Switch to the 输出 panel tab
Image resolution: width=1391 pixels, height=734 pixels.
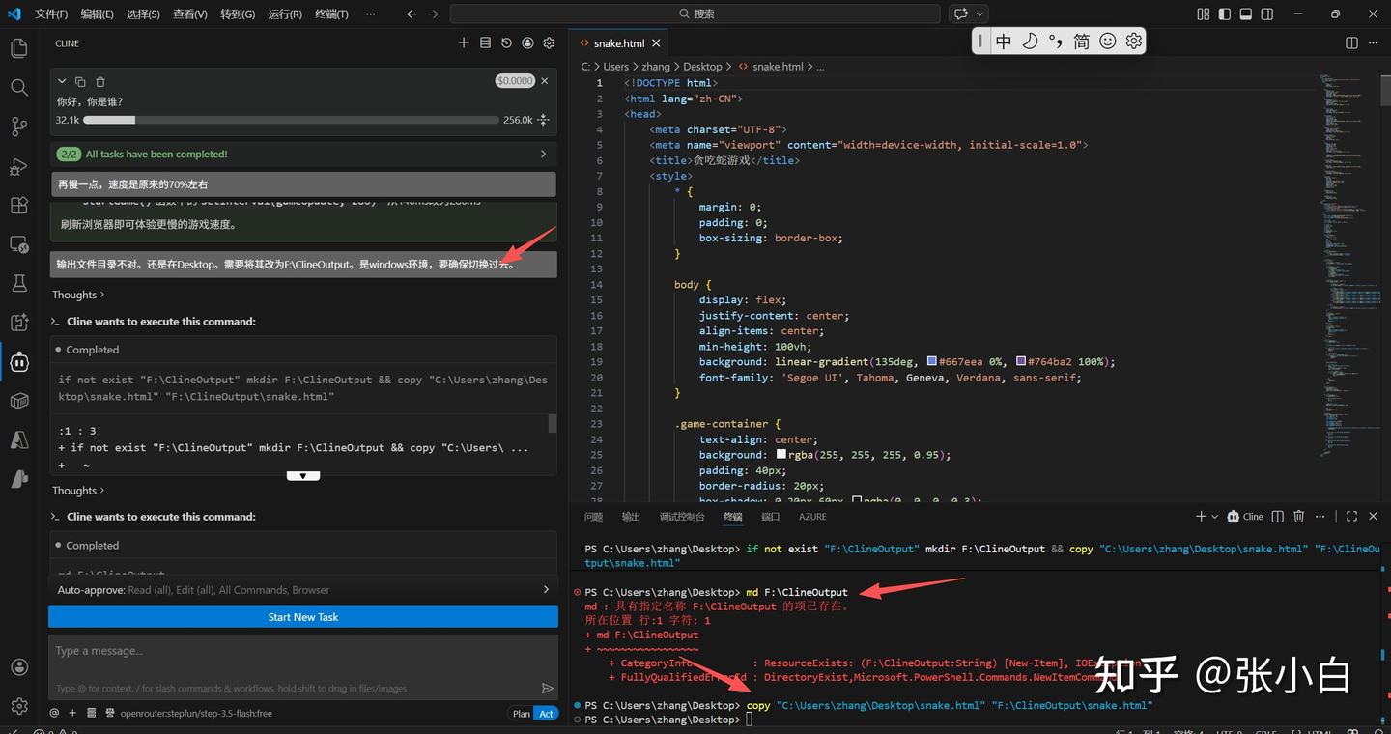(x=631, y=517)
